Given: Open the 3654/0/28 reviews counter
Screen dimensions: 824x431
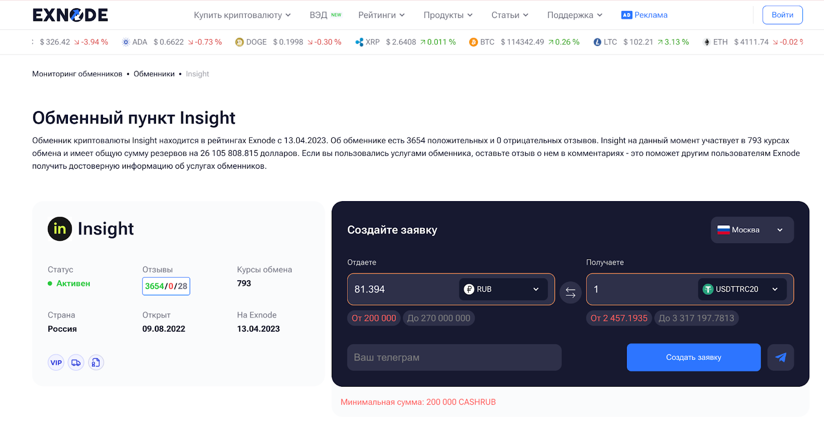Looking at the screenshot, I should 166,286.
